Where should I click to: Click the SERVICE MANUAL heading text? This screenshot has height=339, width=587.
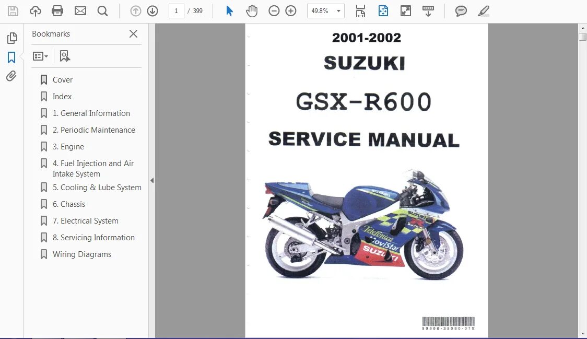[363, 139]
